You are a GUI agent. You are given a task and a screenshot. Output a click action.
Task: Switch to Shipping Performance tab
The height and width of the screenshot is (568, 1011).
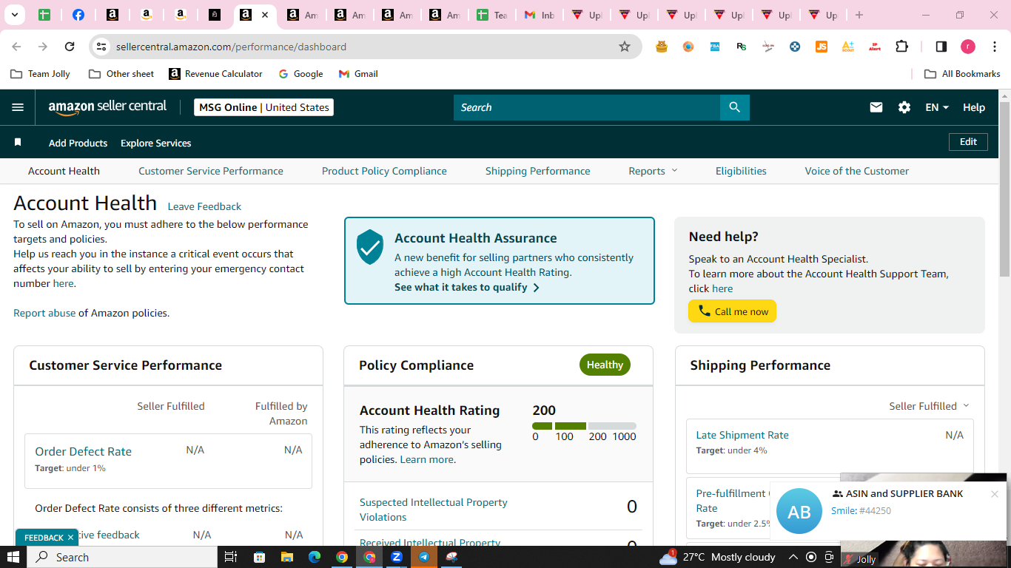(538, 171)
